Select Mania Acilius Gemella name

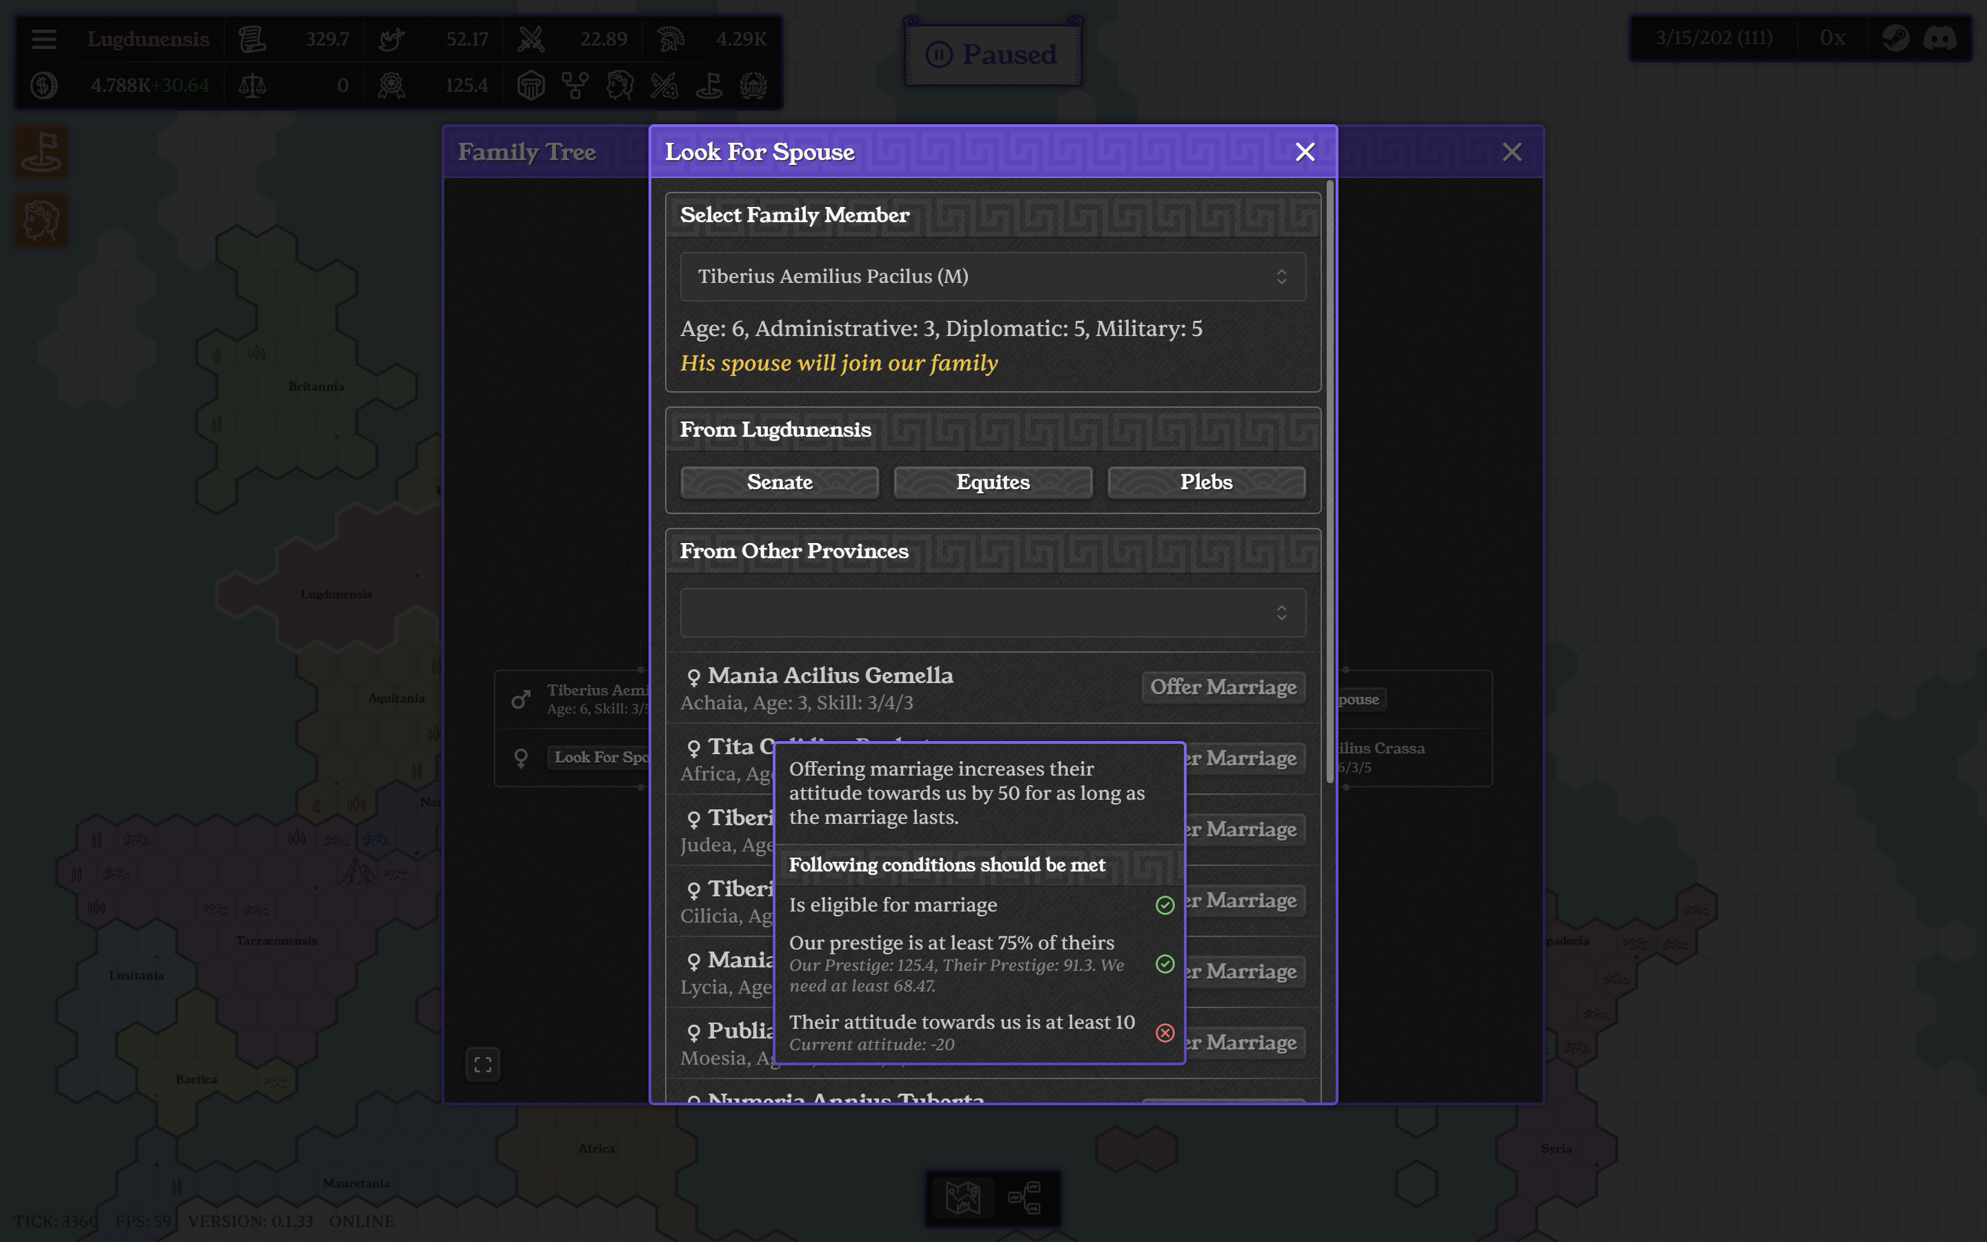(x=830, y=676)
